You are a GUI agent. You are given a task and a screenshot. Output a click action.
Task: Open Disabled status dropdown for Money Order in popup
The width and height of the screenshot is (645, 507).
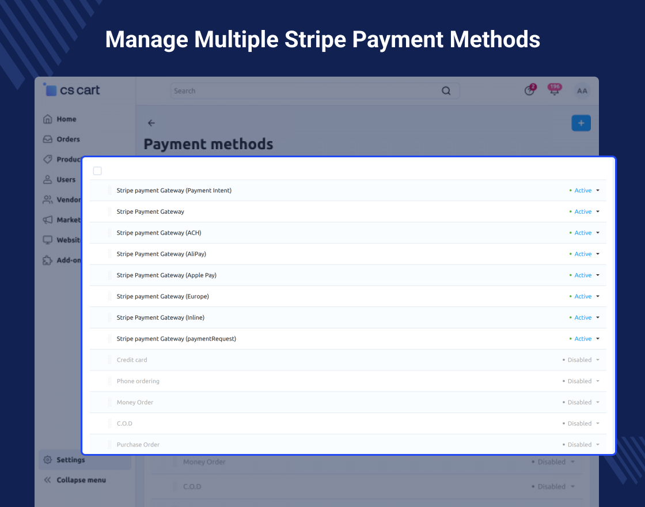pyautogui.click(x=581, y=402)
